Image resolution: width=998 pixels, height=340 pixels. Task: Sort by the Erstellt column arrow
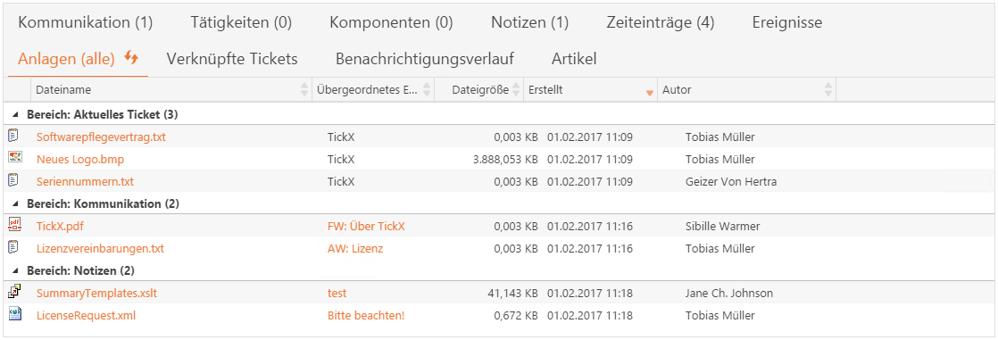pos(649,93)
